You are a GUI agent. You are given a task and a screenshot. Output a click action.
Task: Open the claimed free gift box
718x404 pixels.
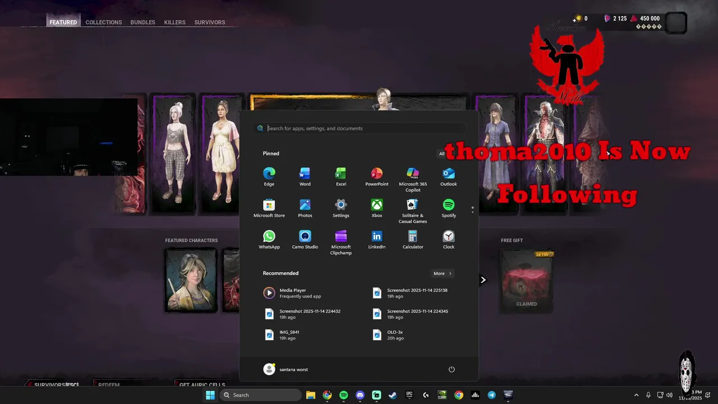pyautogui.click(x=527, y=281)
